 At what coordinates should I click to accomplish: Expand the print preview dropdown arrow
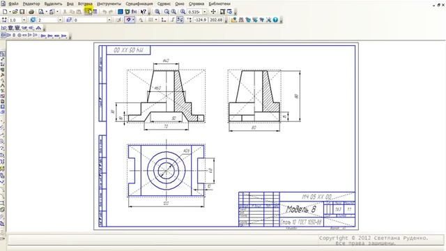[x=47, y=12]
